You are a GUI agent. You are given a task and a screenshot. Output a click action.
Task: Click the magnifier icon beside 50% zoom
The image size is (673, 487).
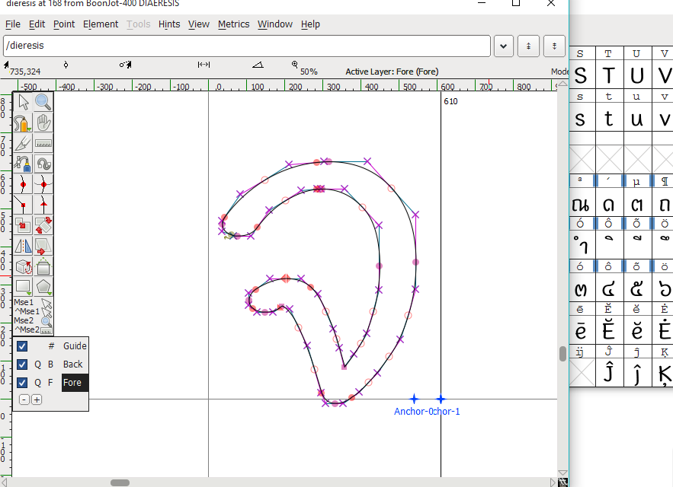click(295, 65)
